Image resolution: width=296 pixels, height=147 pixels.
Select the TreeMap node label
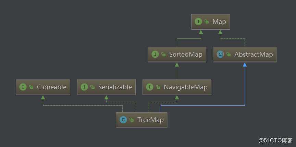[150, 120]
